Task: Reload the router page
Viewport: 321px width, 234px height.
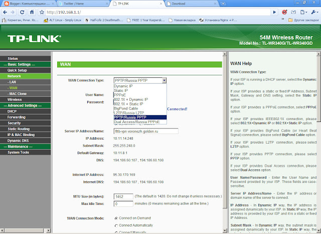Action: [x=22, y=12]
